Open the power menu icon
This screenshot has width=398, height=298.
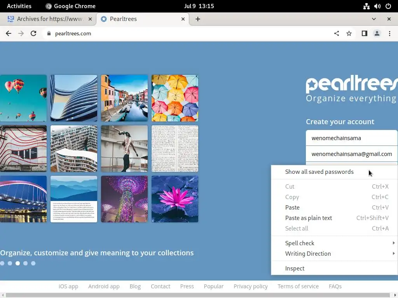(x=388, y=6)
